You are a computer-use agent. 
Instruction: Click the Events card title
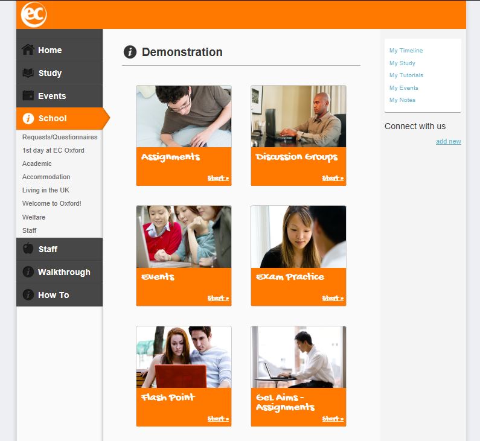pyautogui.click(x=158, y=277)
